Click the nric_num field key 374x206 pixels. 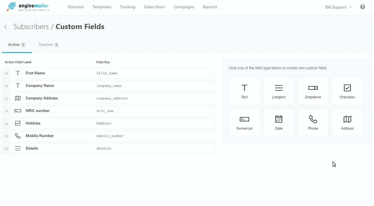pyautogui.click(x=105, y=111)
